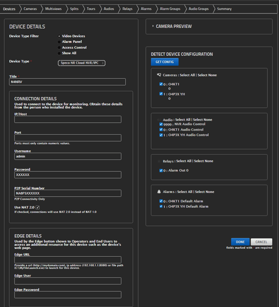The height and width of the screenshot is (307, 279).
Task: Uncheck camera 0 : O4KT1
Action: click(161, 84)
